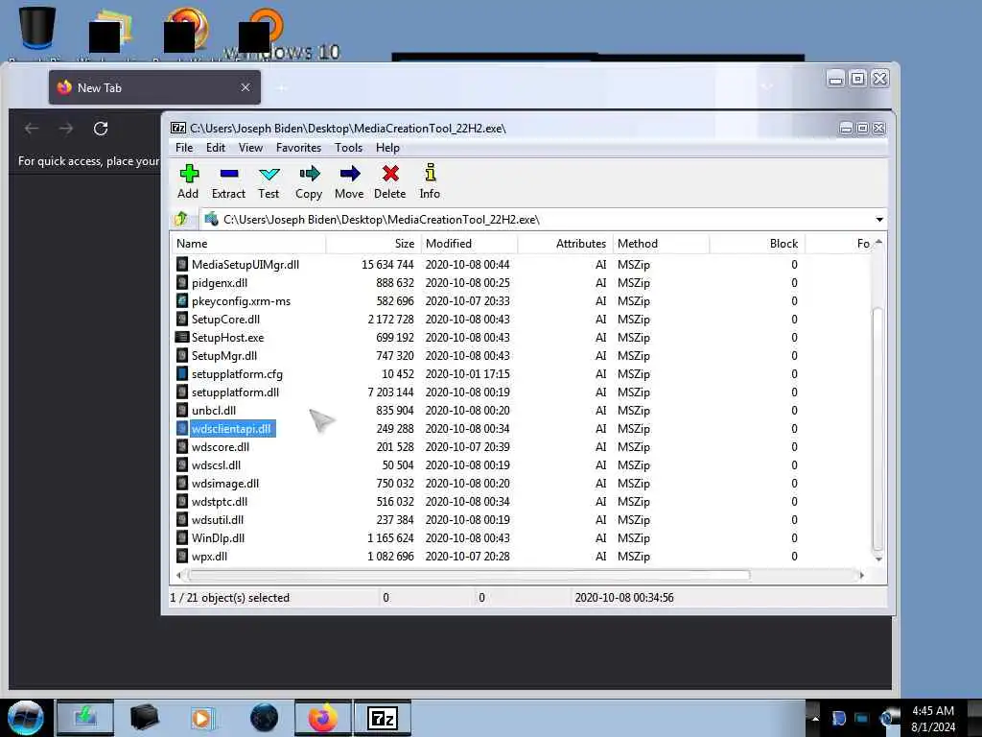Click the pkeyconfig.xrm-ms file icon
The image size is (982, 737).
[181, 300]
